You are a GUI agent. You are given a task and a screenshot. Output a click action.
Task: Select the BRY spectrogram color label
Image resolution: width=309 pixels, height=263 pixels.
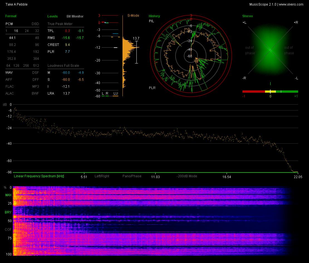tap(8, 212)
